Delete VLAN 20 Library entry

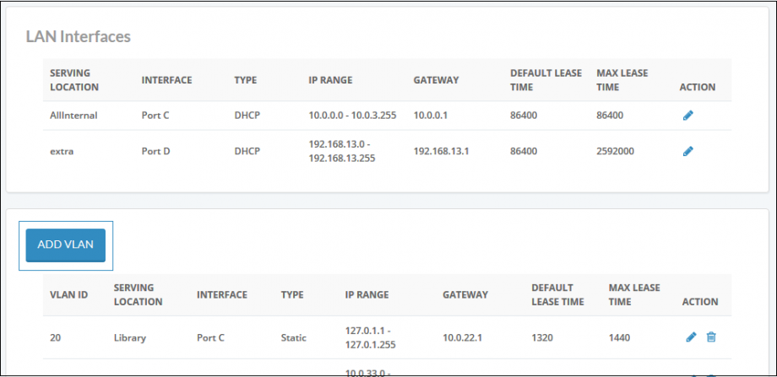pos(711,337)
